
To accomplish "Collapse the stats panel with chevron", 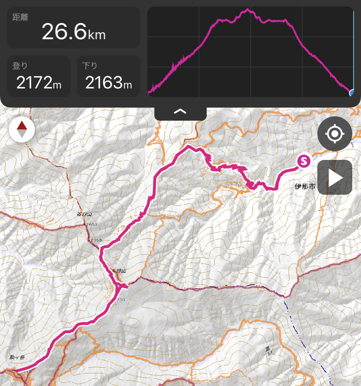I will pyautogui.click(x=180, y=112).
